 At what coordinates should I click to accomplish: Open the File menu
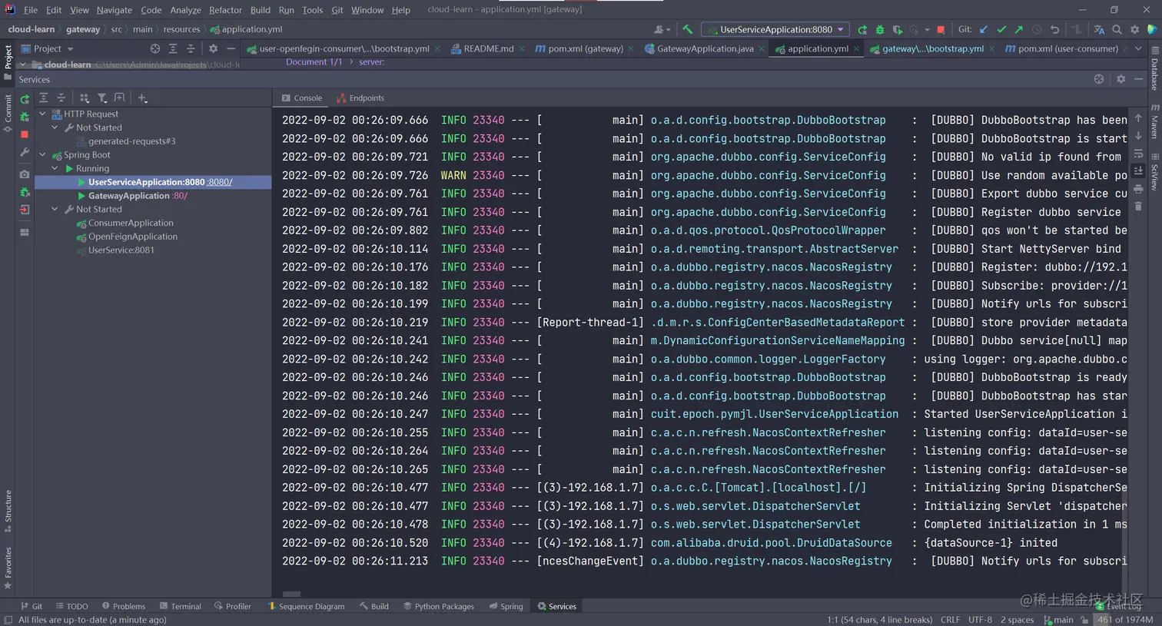(x=31, y=10)
